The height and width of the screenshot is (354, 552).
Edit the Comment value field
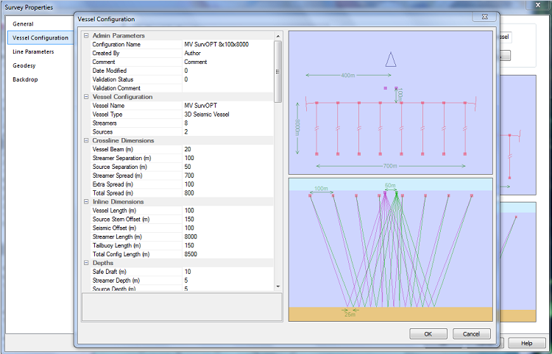pyautogui.click(x=227, y=62)
